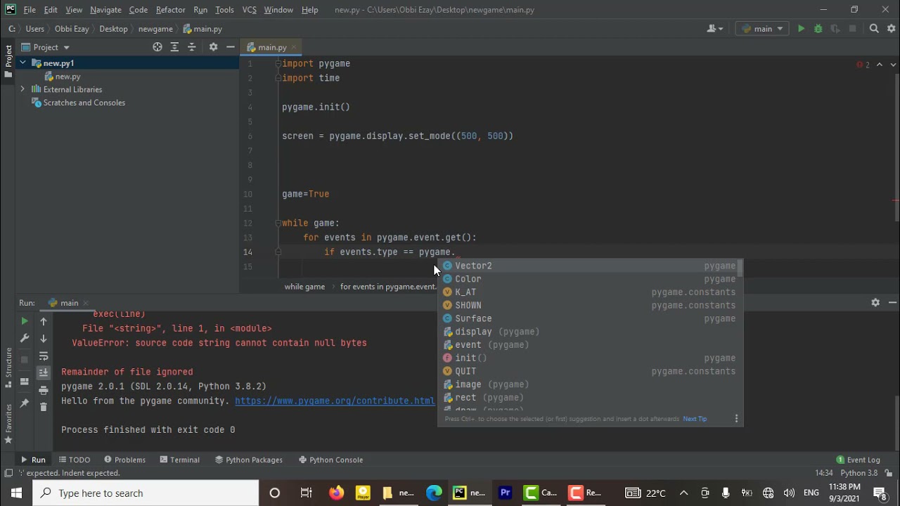Pick K_AT suggestion in completion popup
This screenshot has height=506, width=900.
tap(589, 292)
